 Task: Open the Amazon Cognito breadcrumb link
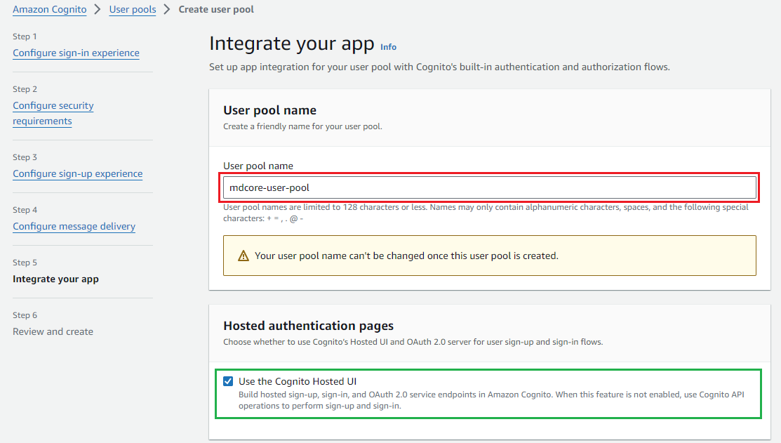pos(49,9)
